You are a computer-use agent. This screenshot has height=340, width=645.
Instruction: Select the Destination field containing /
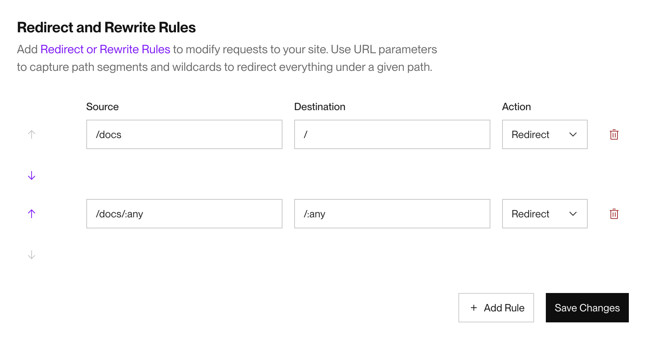point(392,134)
